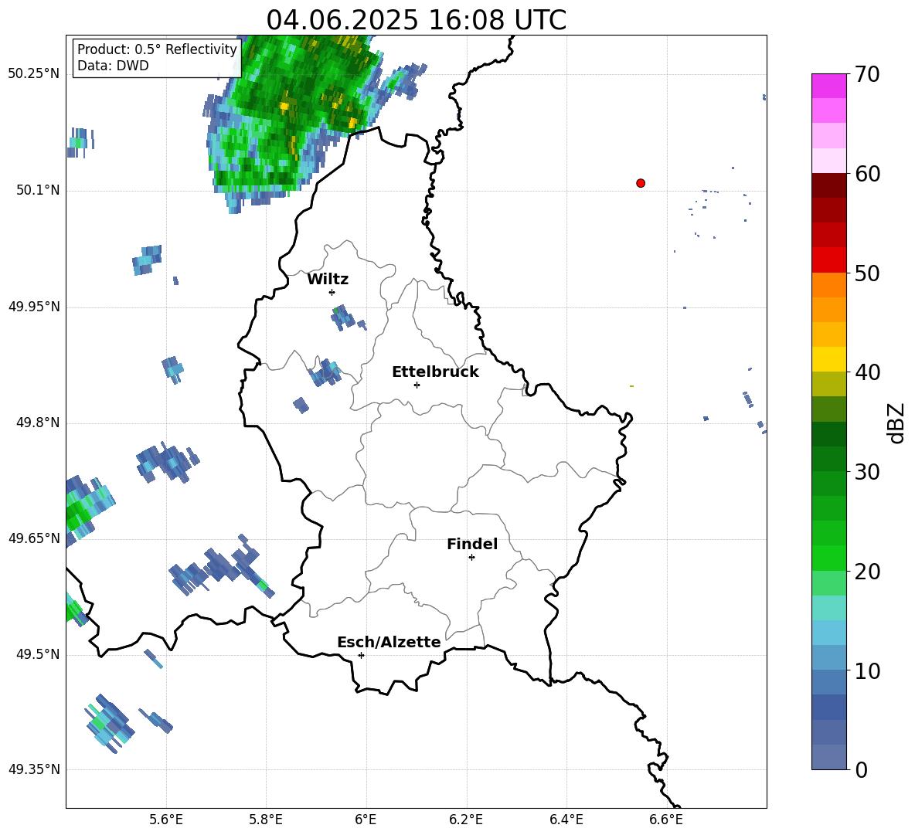
Task: Click the Ettelbruck city label
Action: point(435,372)
